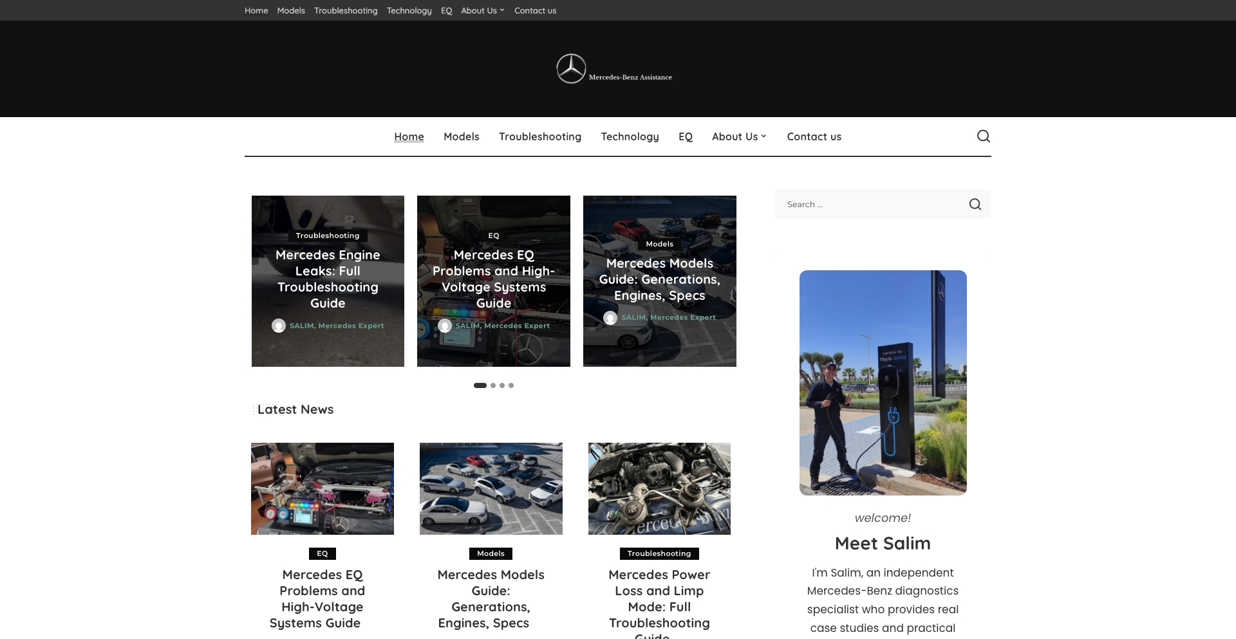Screen dimensions: 1236x639
Task: Expand About Us in the top dark menu bar
Action: click(x=479, y=10)
